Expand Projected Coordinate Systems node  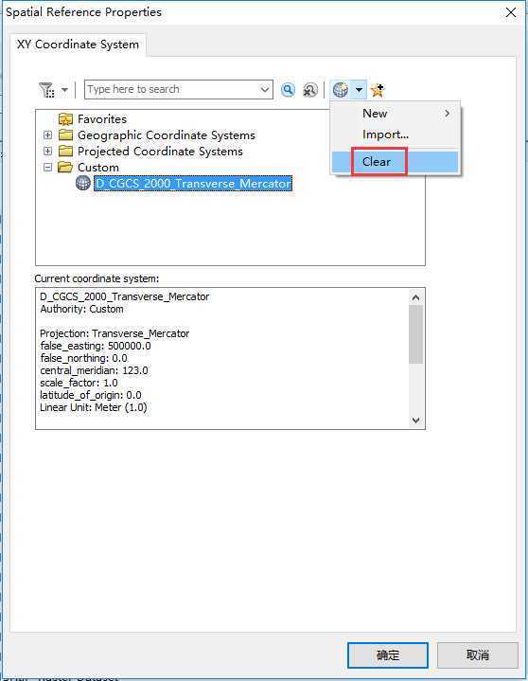pos(47,152)
